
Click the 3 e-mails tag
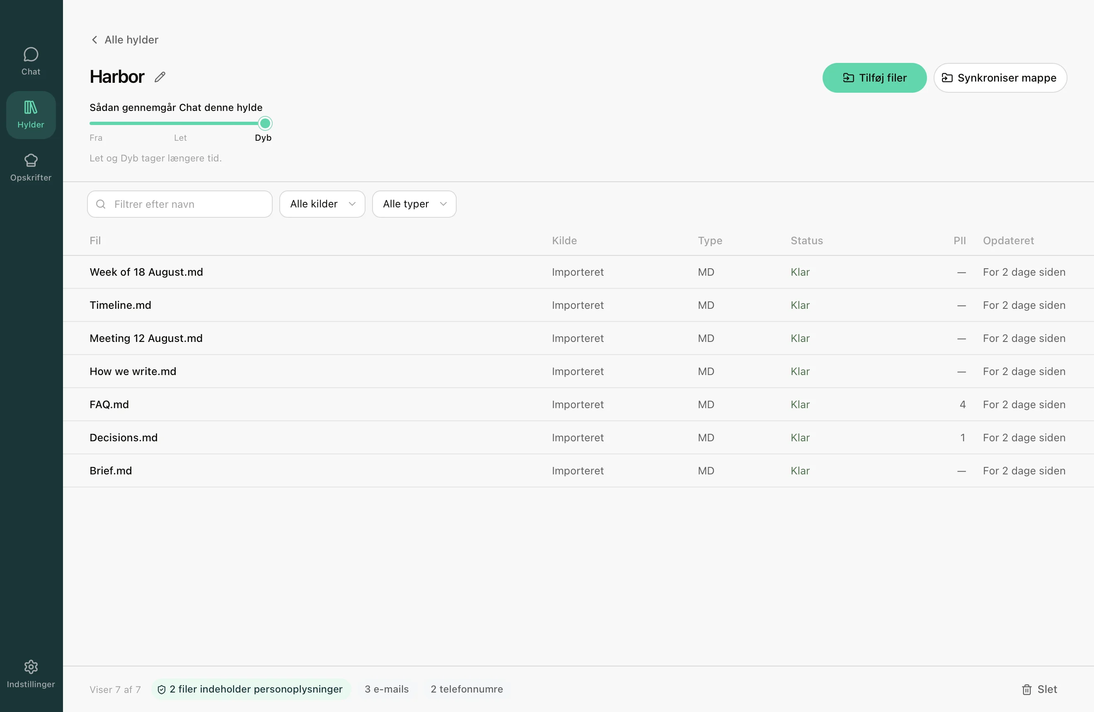(x=386, y=689)
